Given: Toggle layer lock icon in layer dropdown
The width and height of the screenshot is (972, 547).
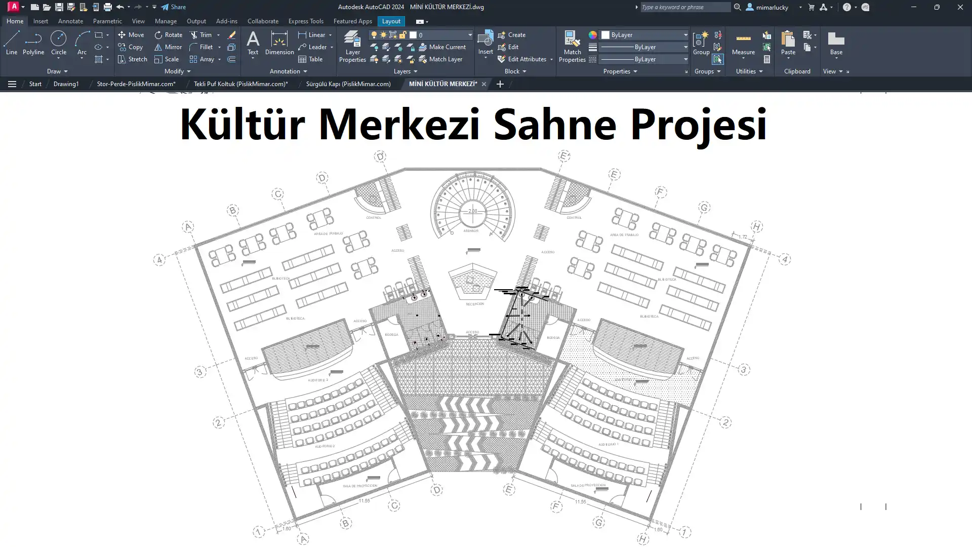Looking at the screenshot, I should [x=403, y=35].
